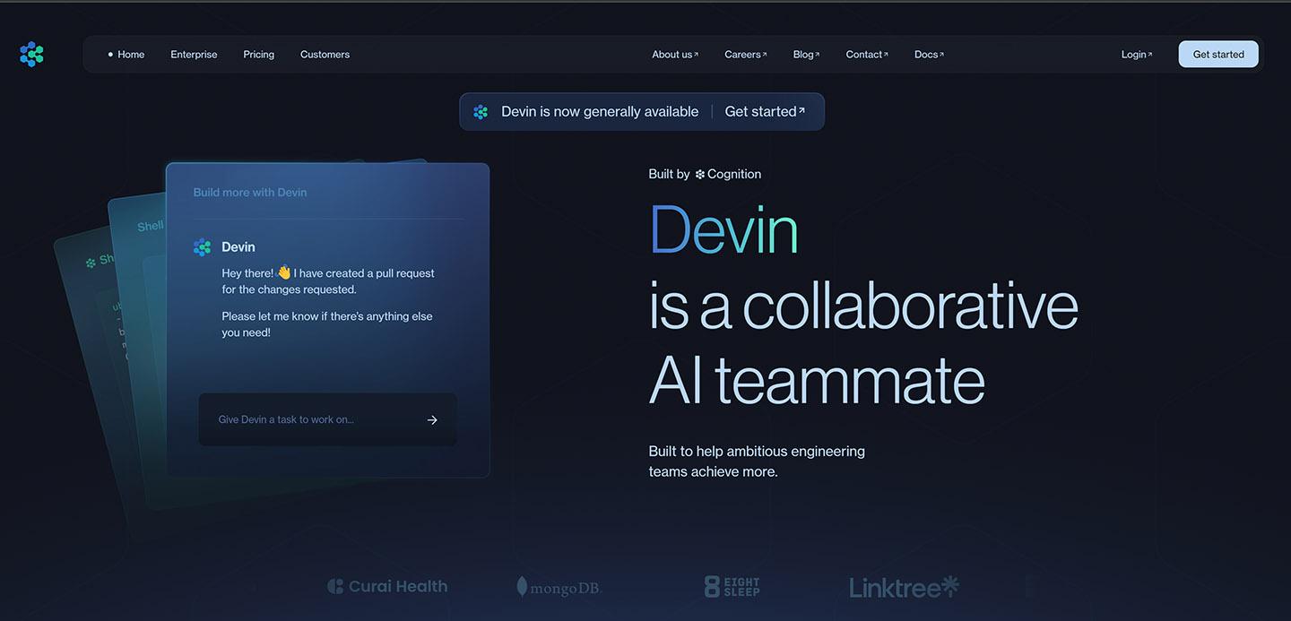Open the Blog link
This screenshot has width=1291, height=621.
pos(806,55)
